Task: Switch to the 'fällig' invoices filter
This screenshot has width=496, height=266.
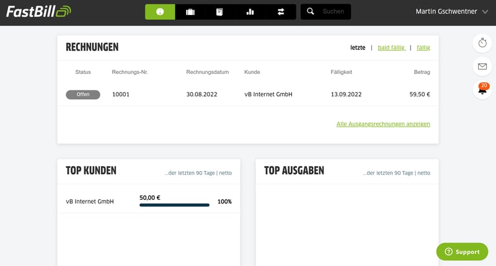Action: 423,48
